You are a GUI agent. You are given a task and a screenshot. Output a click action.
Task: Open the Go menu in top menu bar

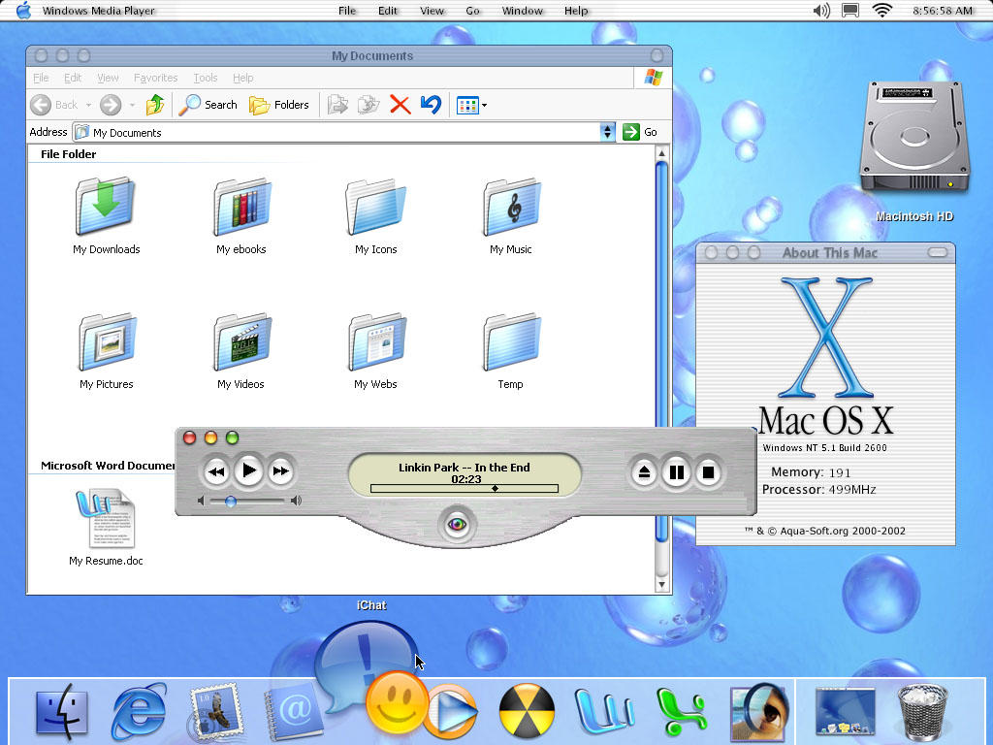(x=472, y=10)
